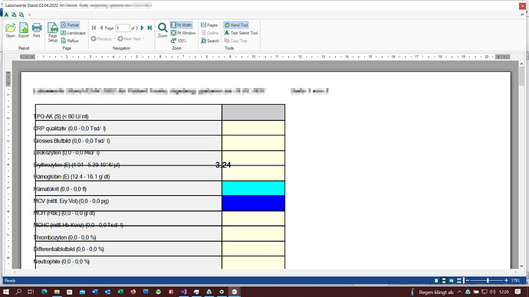The height and width of the screenshot is (297, 529).
Task: Set zoom to 100%
Action: [x=179, y=41]
